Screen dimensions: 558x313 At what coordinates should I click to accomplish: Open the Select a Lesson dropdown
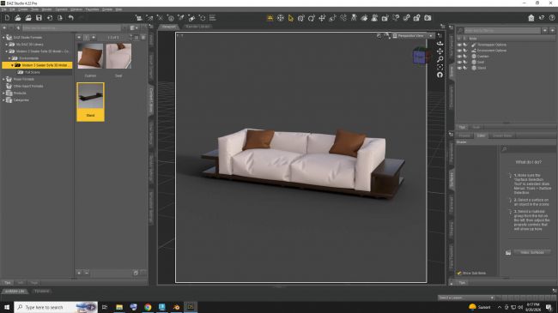[466, 298]
